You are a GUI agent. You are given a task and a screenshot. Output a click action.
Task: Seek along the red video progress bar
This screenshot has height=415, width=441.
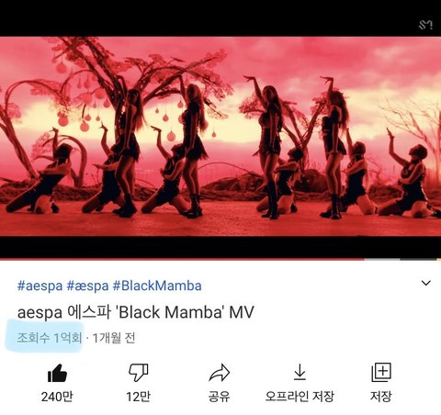(220, 260)
